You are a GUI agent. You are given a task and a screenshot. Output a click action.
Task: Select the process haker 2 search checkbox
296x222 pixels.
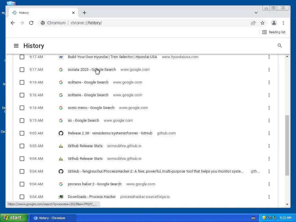[22, 184]
